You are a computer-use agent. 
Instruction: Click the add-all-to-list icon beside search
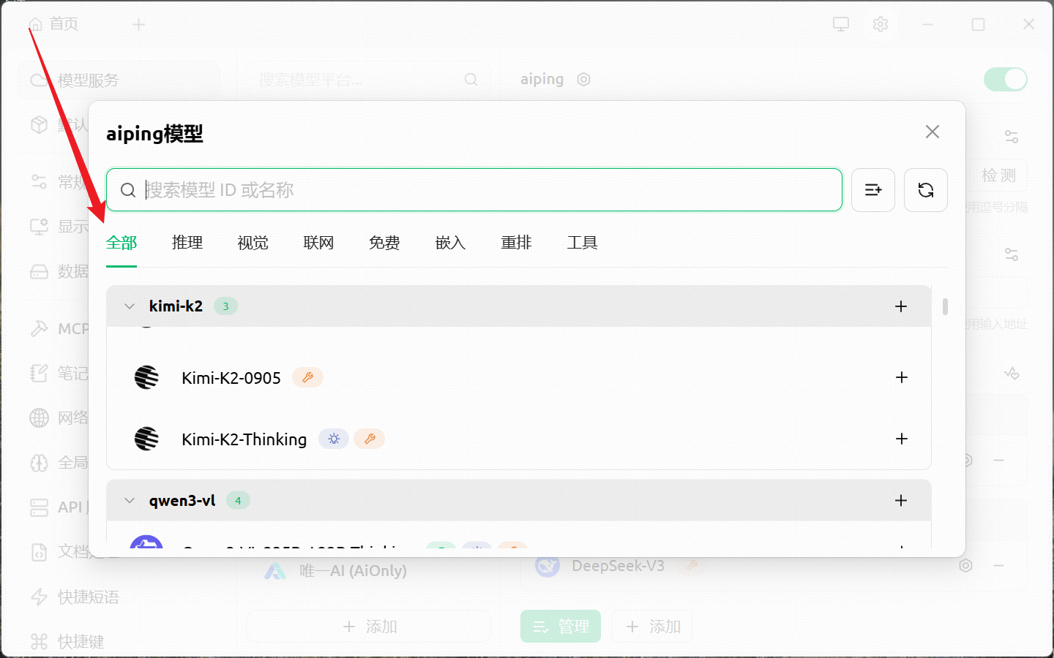pos(872,190)
